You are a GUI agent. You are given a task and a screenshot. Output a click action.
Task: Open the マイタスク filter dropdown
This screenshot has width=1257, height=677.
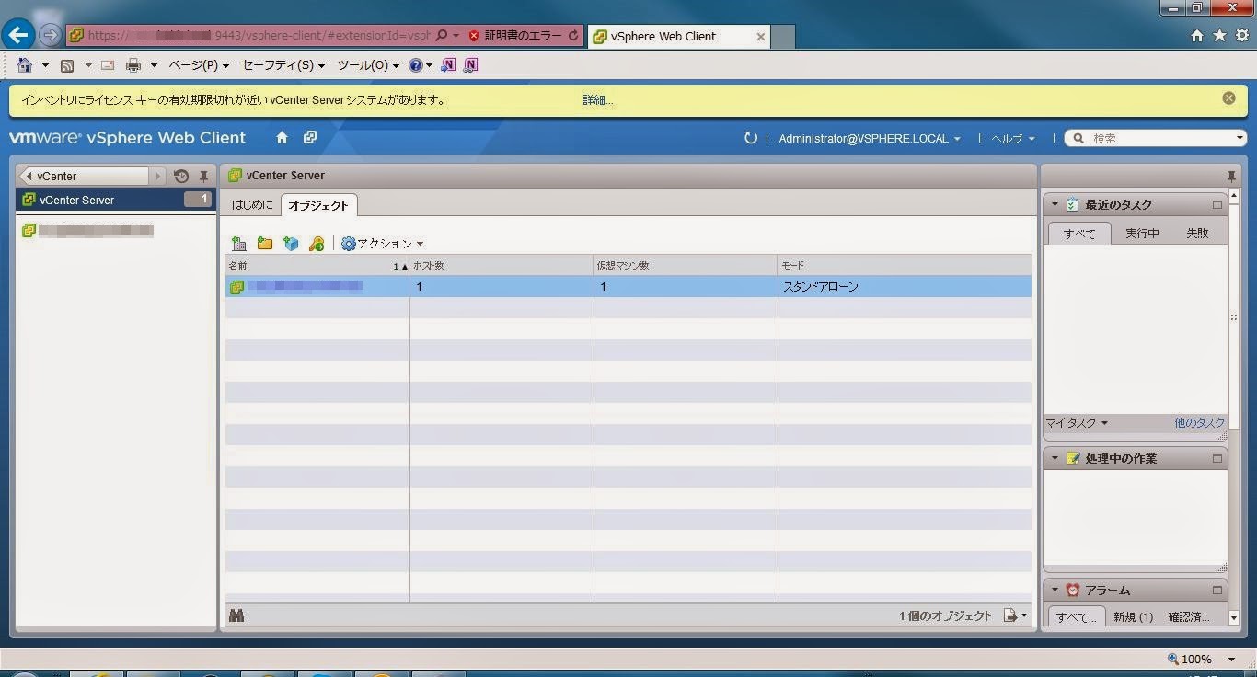click(x=1077, y=423)
